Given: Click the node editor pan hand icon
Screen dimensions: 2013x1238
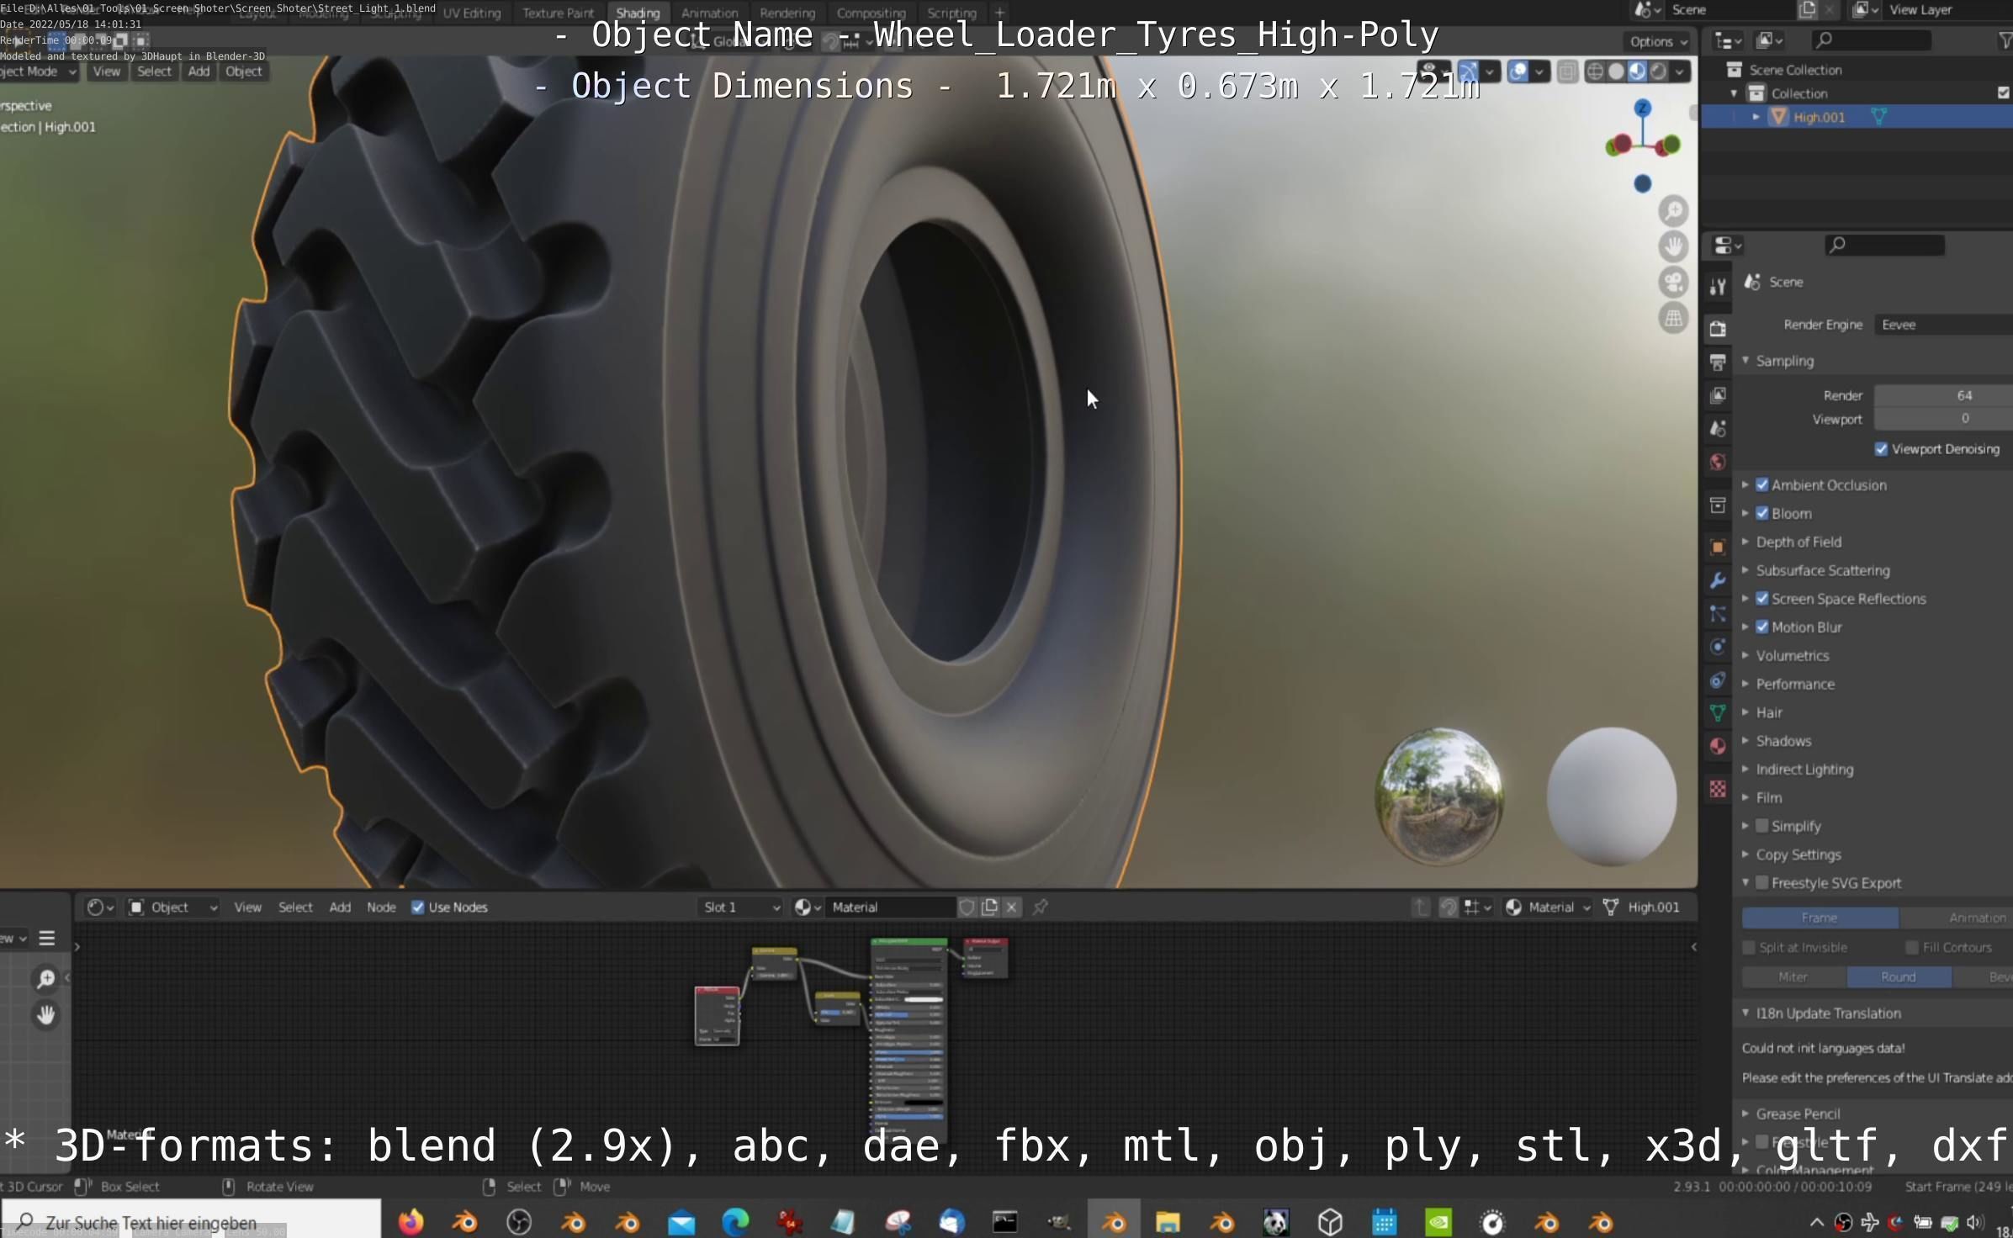Looking at the screenshot, I should coord(45,1015).
